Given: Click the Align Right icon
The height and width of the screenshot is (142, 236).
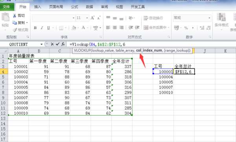Looking at the screenshot, I should [121, 28].
